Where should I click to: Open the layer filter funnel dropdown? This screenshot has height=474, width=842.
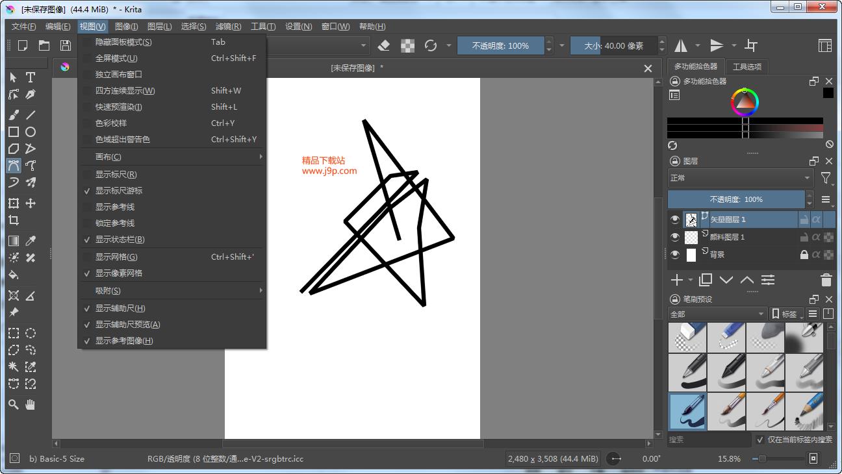tap(826, 178)
